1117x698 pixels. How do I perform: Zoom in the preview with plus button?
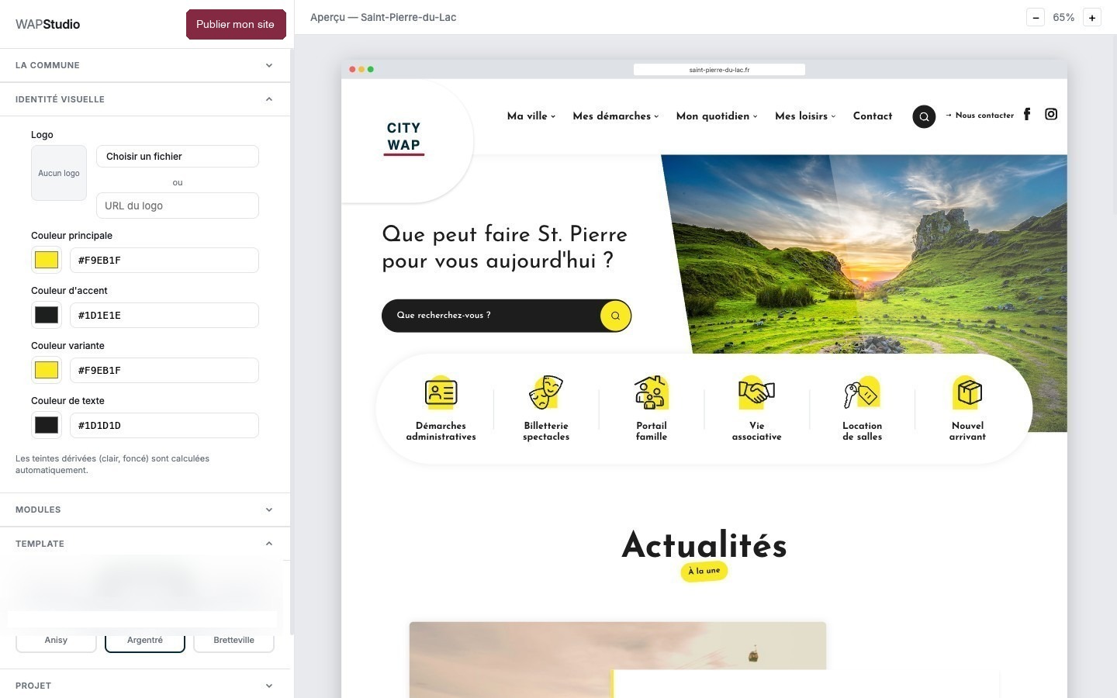[x=1092, y=17]
